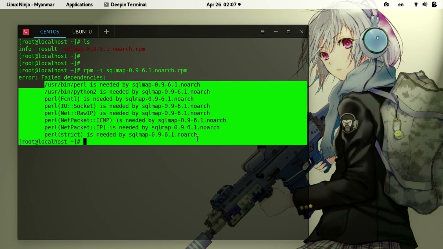
Task: Click the '/usr/bin/python2 is needed' line
Action: point(127,92)
